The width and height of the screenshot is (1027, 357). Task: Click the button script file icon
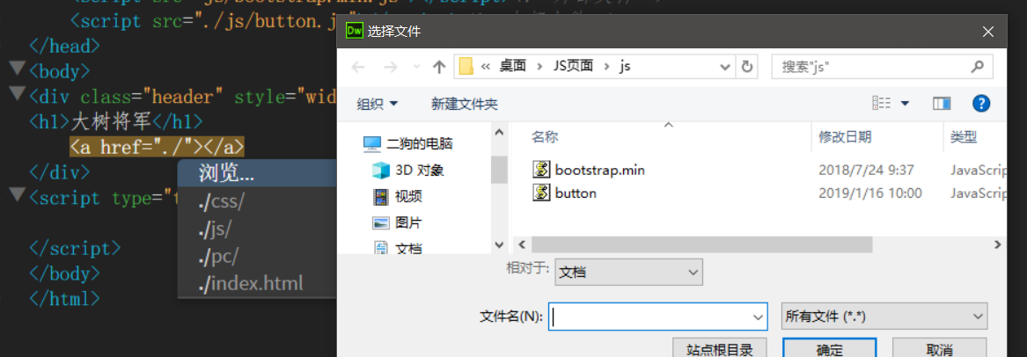pos(541,193)
